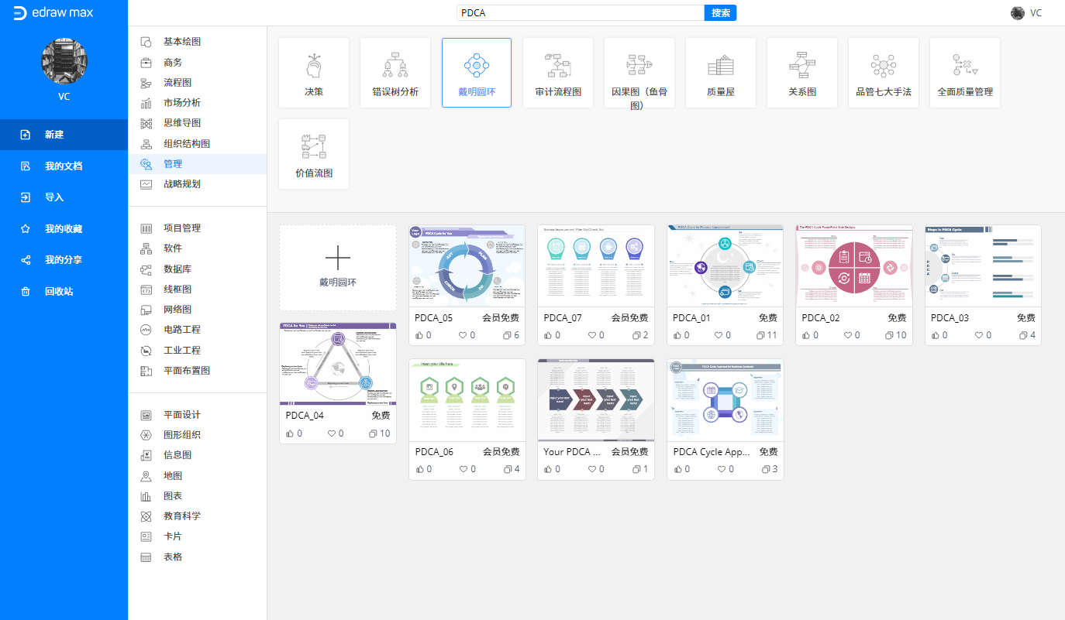Expand the Flowchart (流程图) category
1065x620 pixels.
[x=177, y=82]
